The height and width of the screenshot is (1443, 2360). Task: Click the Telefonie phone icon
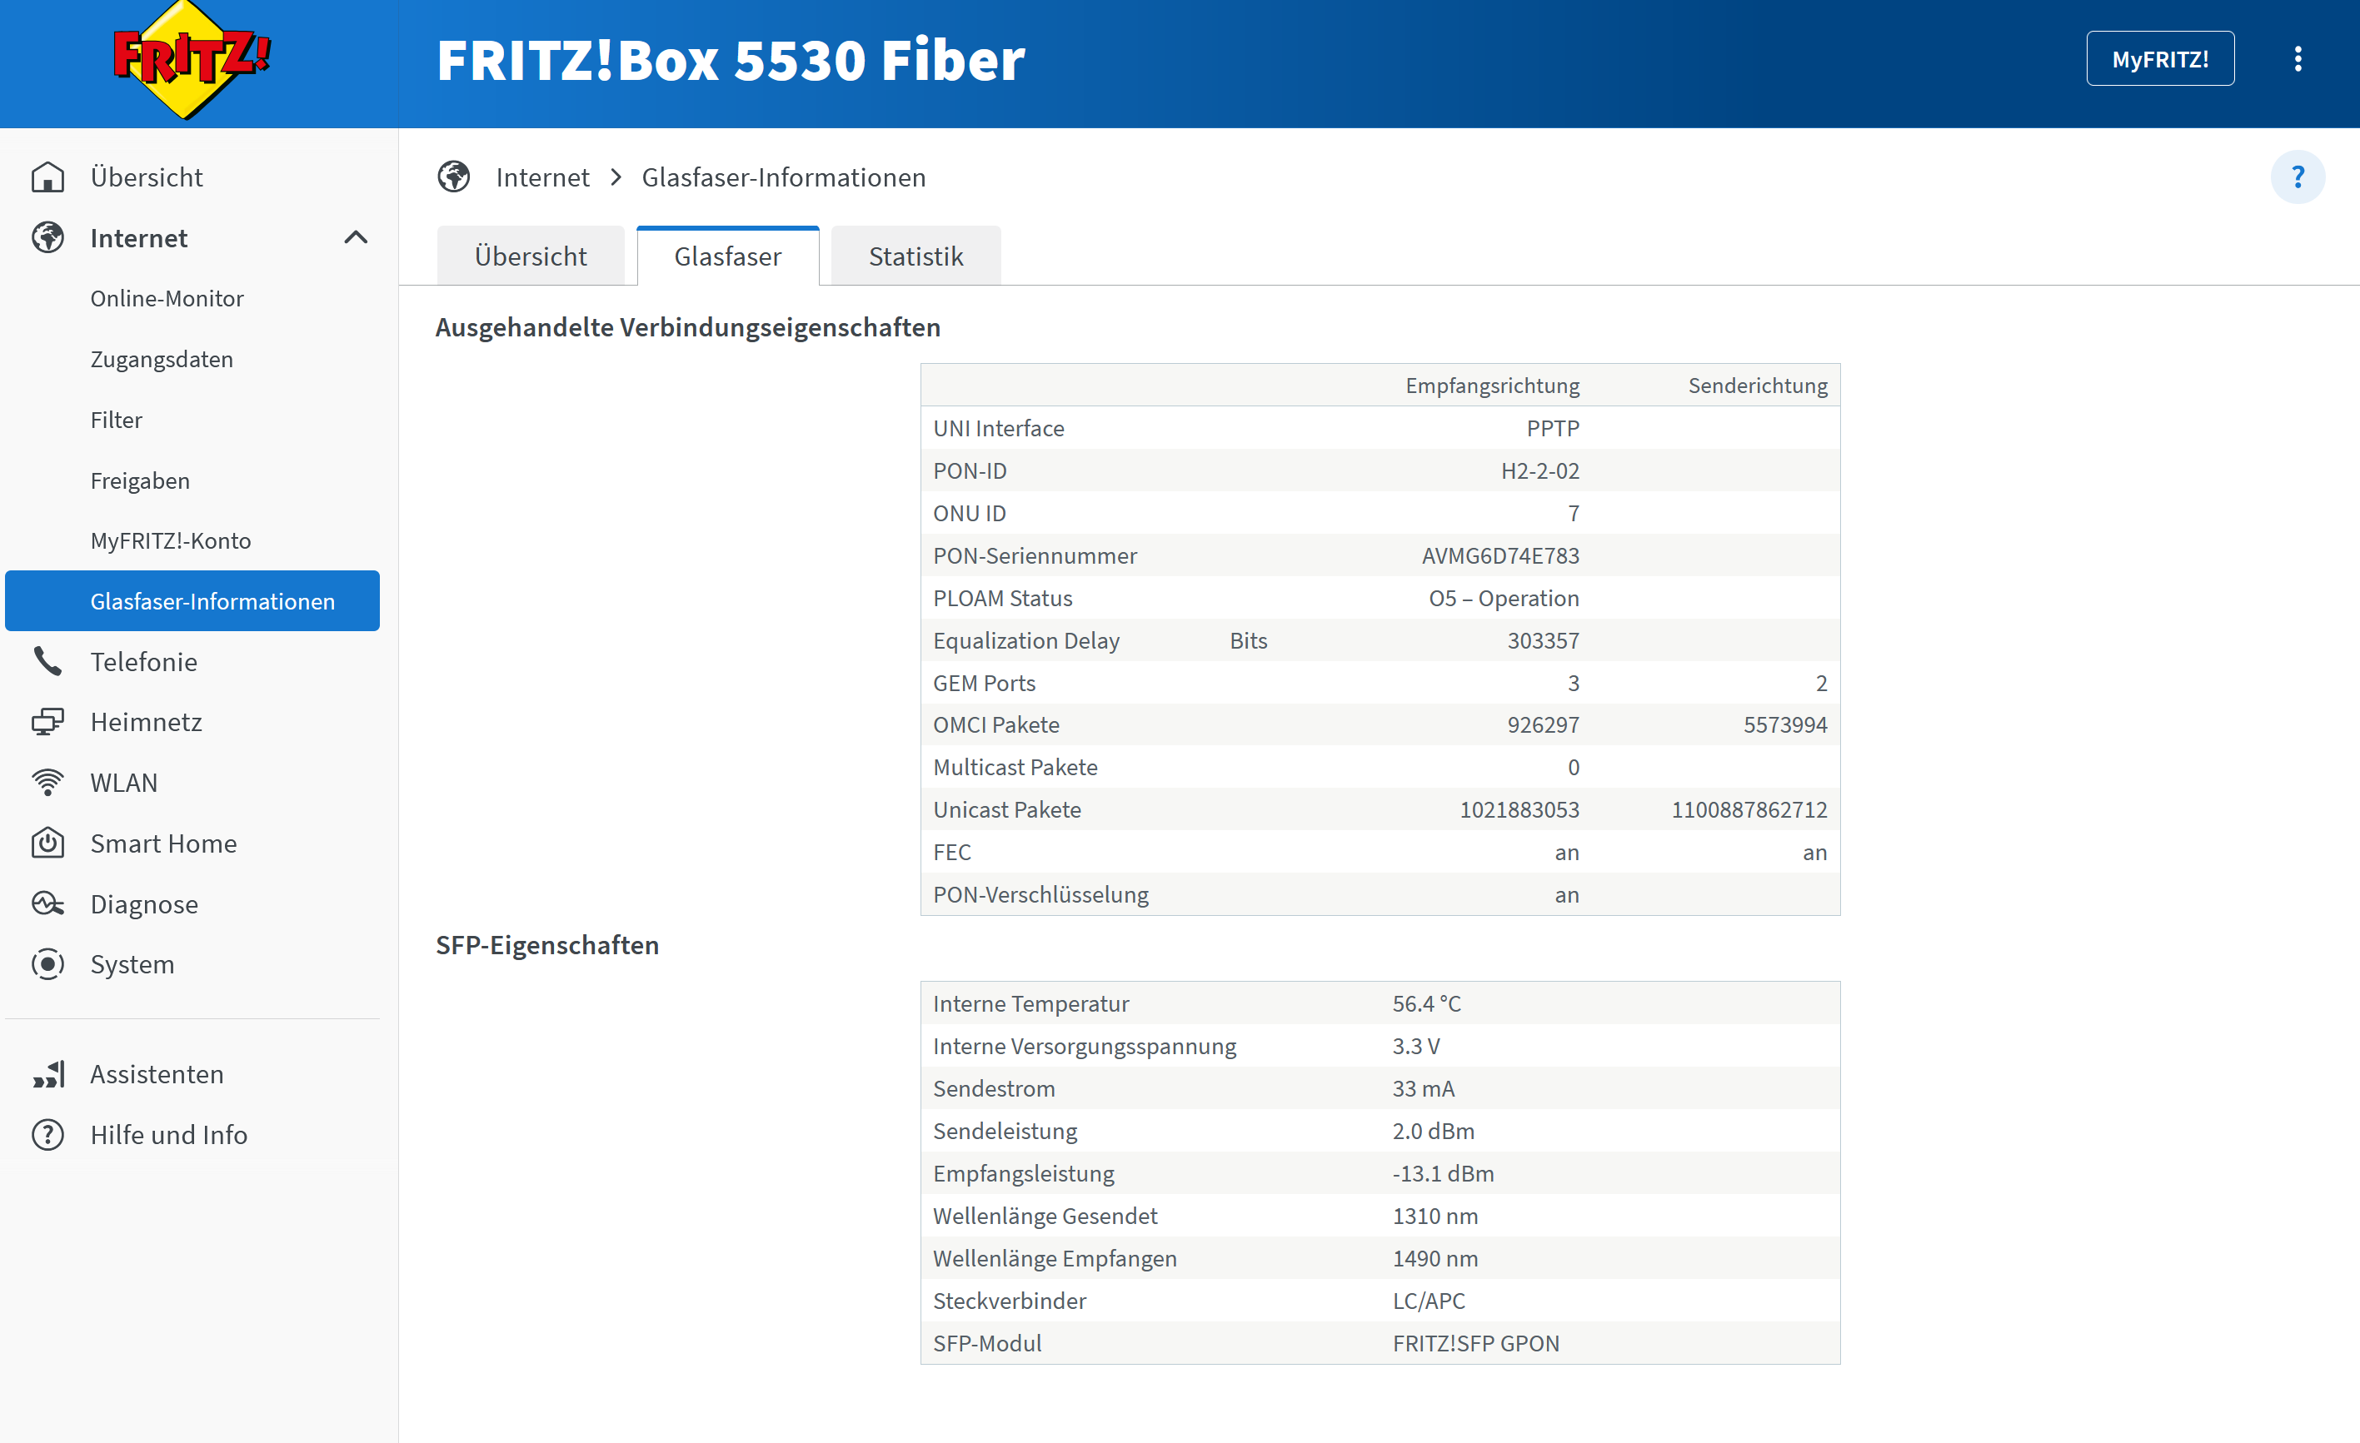point(47,662)
